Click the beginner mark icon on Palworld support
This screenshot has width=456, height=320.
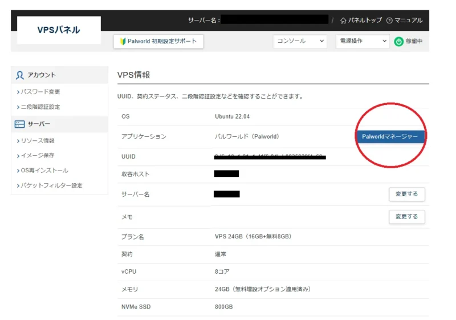(x=123, y=41)
